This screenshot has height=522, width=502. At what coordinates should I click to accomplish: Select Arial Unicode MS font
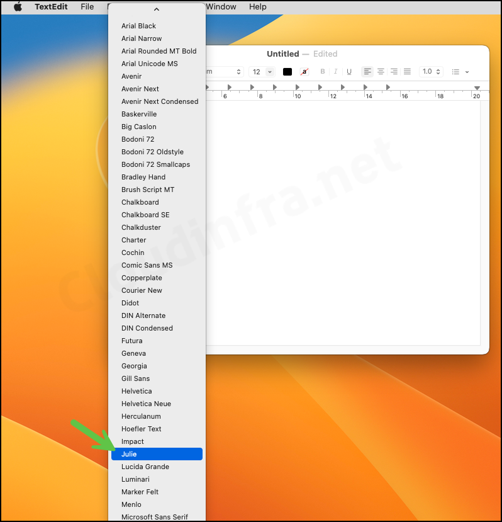(157, 64)
